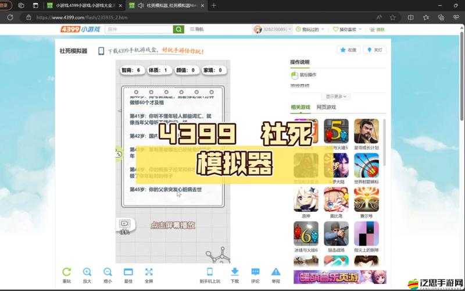Viewport: 465px width, 291px height.
Task: Open the new tab plus button
Action: coord(214,5)
